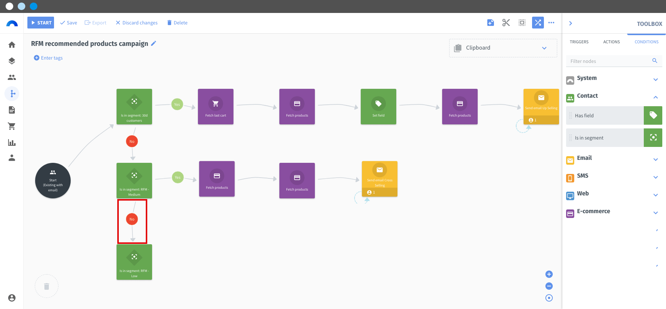The image size is (666, 309).
Task: Click the add note icon in toolbar
Action: [x=491, y=23]
